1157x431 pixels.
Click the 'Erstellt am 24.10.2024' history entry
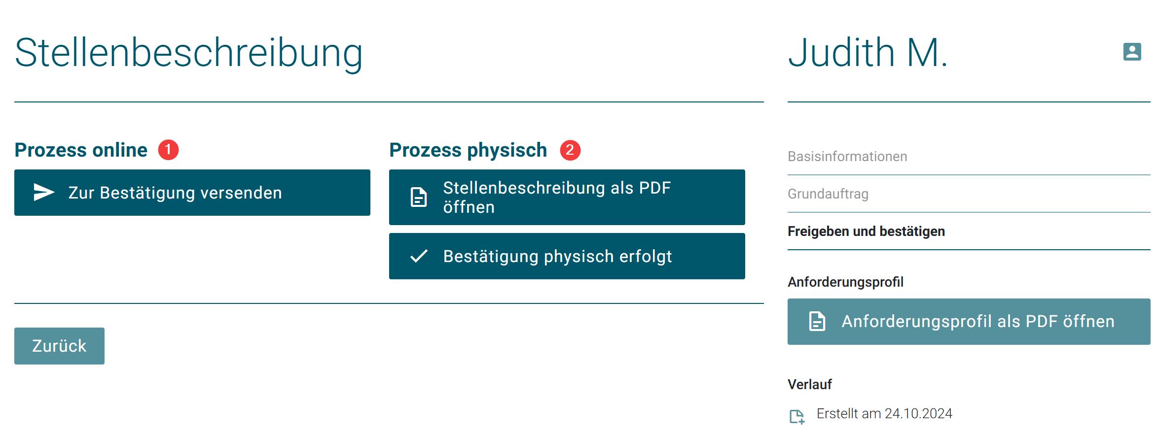(884, 414)
